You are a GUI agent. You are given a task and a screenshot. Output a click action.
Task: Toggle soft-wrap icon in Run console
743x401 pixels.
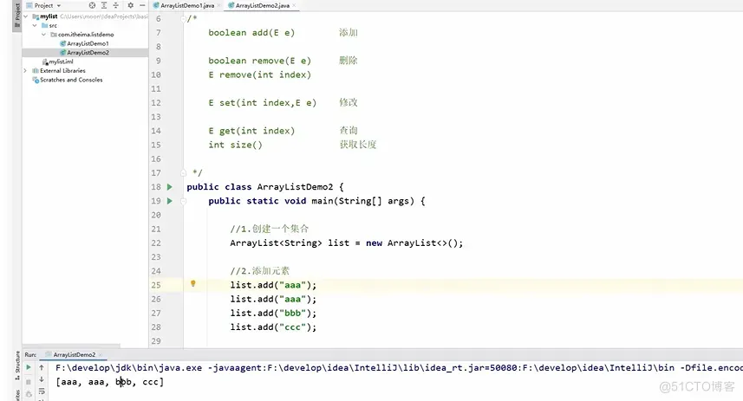(x=42, y=391)
